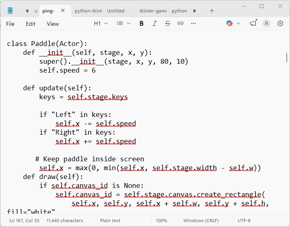Click the Notepad app icon
Image resolution: width=290 pixels, height=227 pixels.
coord(10,10)
